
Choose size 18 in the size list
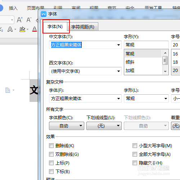point(176,62)
